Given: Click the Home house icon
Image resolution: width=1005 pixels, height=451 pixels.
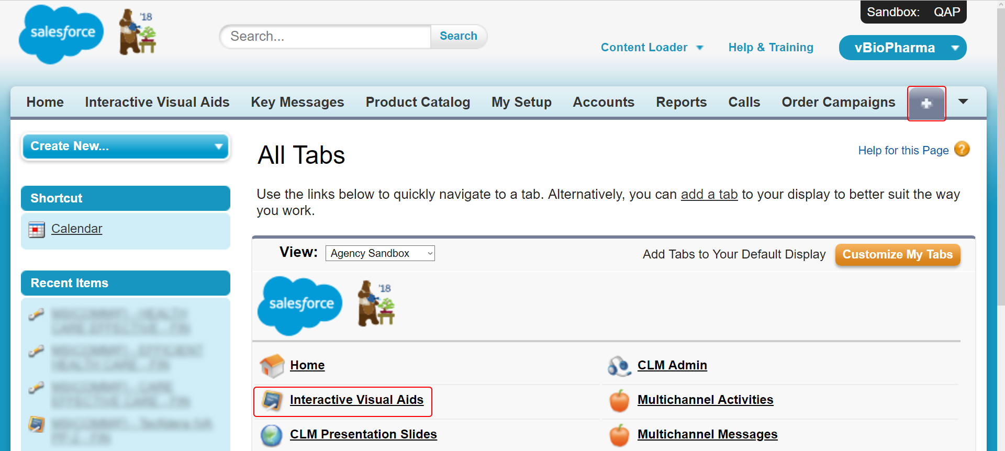Looking at the screenshot, I should pos(272,365).
